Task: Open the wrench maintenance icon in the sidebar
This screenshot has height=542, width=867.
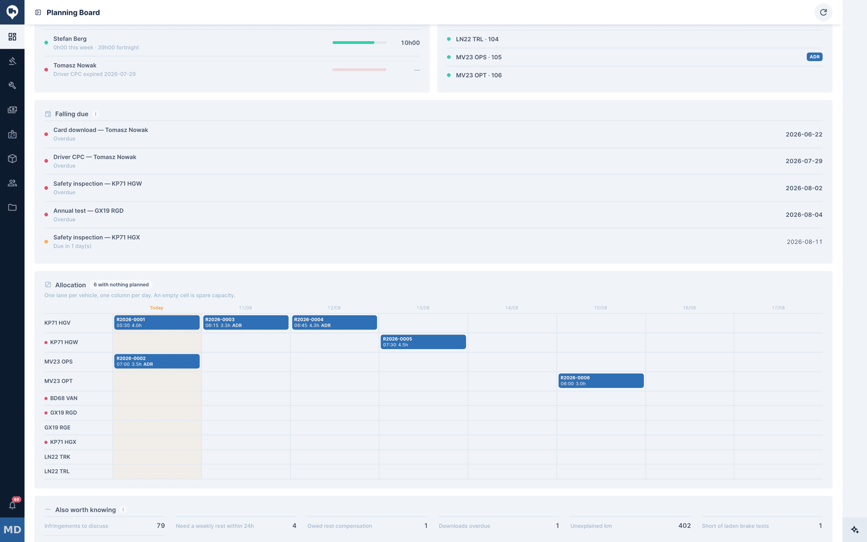Action: pos(12,86)
